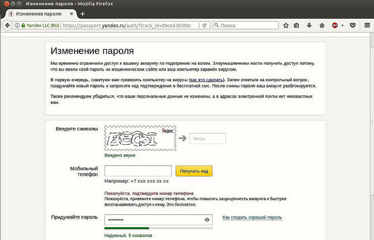Go back using the browser back arrow

pyautogui.click(x=8, y=25)
